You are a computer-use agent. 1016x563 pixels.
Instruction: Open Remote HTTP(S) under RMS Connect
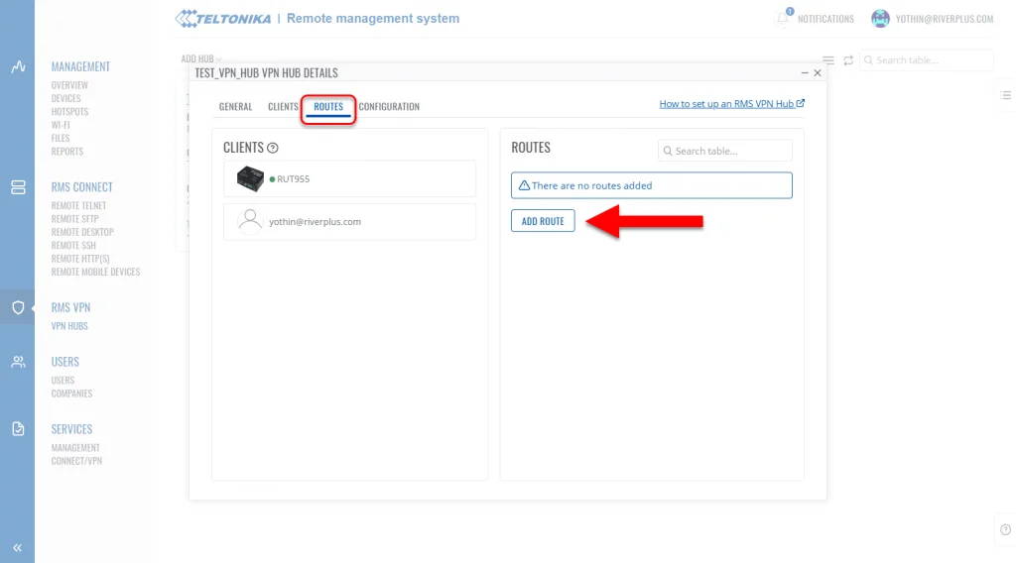[x=80, y=259]
